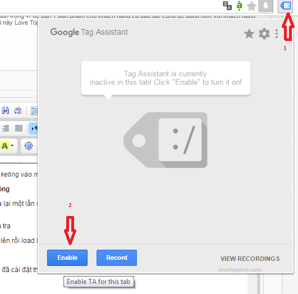Click the Tag Assistant inactive message bubble
Image resolution: width=298 pixels, height=294 pixels.
[166, 78]
